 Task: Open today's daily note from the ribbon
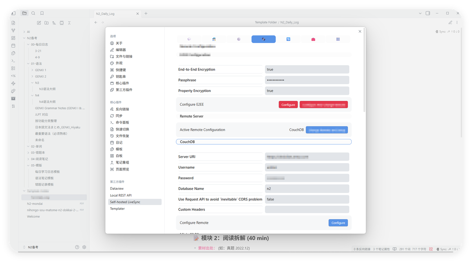tap(13, 45)
